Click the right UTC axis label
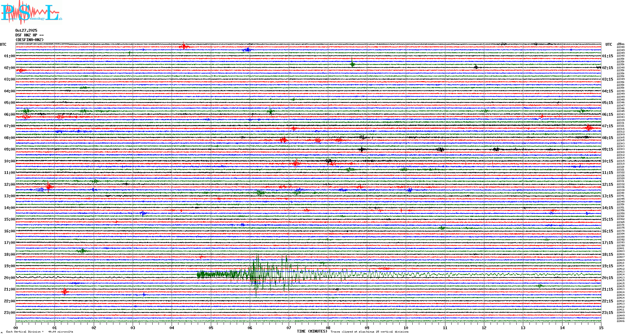626x336 pixels. tap(609, 44)
